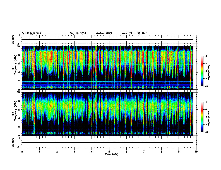Click the ch.1 color scale label "-6"

206,56
